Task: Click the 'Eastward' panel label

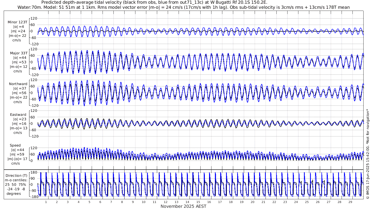Action: pyautogui.click(x=18, y=115)
